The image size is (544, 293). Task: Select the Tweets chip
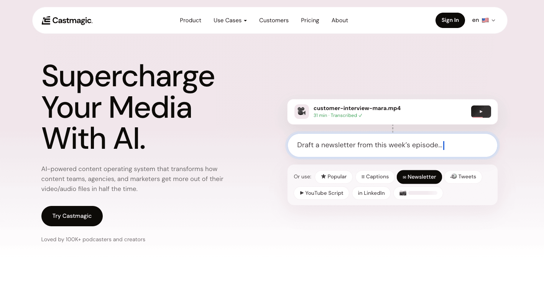point(463,177)
